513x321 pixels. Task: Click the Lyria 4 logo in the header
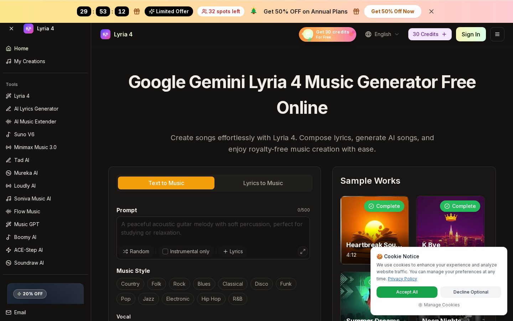coord(105,34)
